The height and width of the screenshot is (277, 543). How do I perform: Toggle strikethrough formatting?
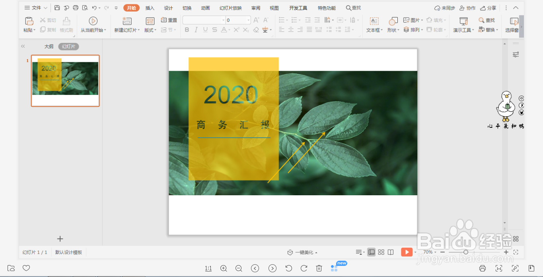[215, 30]
